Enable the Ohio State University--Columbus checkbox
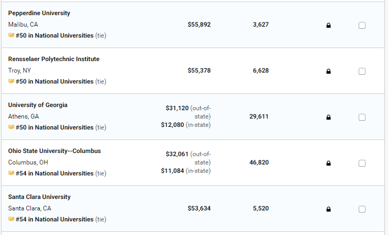This screenshot has height=235, width=388. pyautogui.click(x=362, y=163)
